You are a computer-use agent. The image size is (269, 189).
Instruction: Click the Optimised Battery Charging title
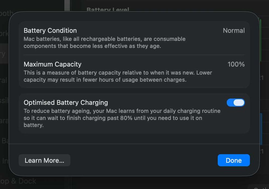[66, 103]
